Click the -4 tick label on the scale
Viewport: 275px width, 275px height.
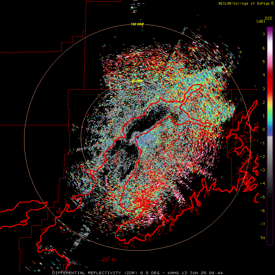pyautogui.click(x=262, y=183)
